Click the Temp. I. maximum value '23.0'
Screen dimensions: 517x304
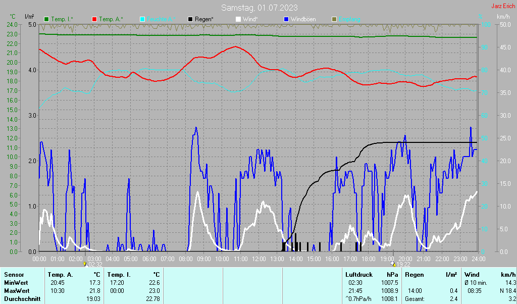tap(154, 291)
